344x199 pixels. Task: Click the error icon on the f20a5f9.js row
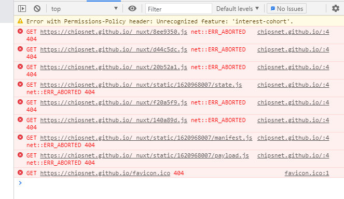point(20,102)
